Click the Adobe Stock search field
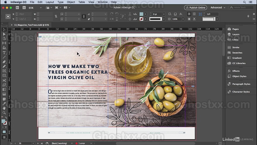 (x=242, y=8)
